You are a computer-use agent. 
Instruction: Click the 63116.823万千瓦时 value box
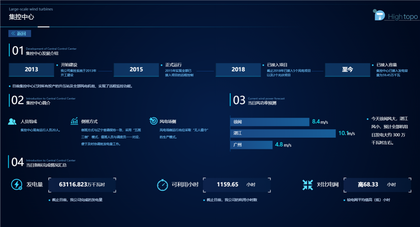tap(82, 185)
